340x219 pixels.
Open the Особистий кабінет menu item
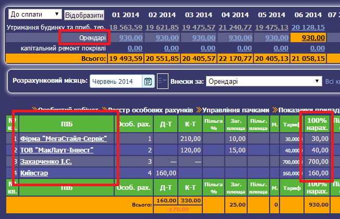coord(69,110)
